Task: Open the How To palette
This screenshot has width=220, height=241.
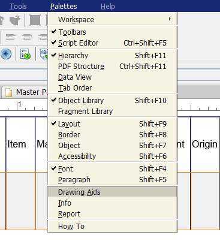Action: [112, 227]
